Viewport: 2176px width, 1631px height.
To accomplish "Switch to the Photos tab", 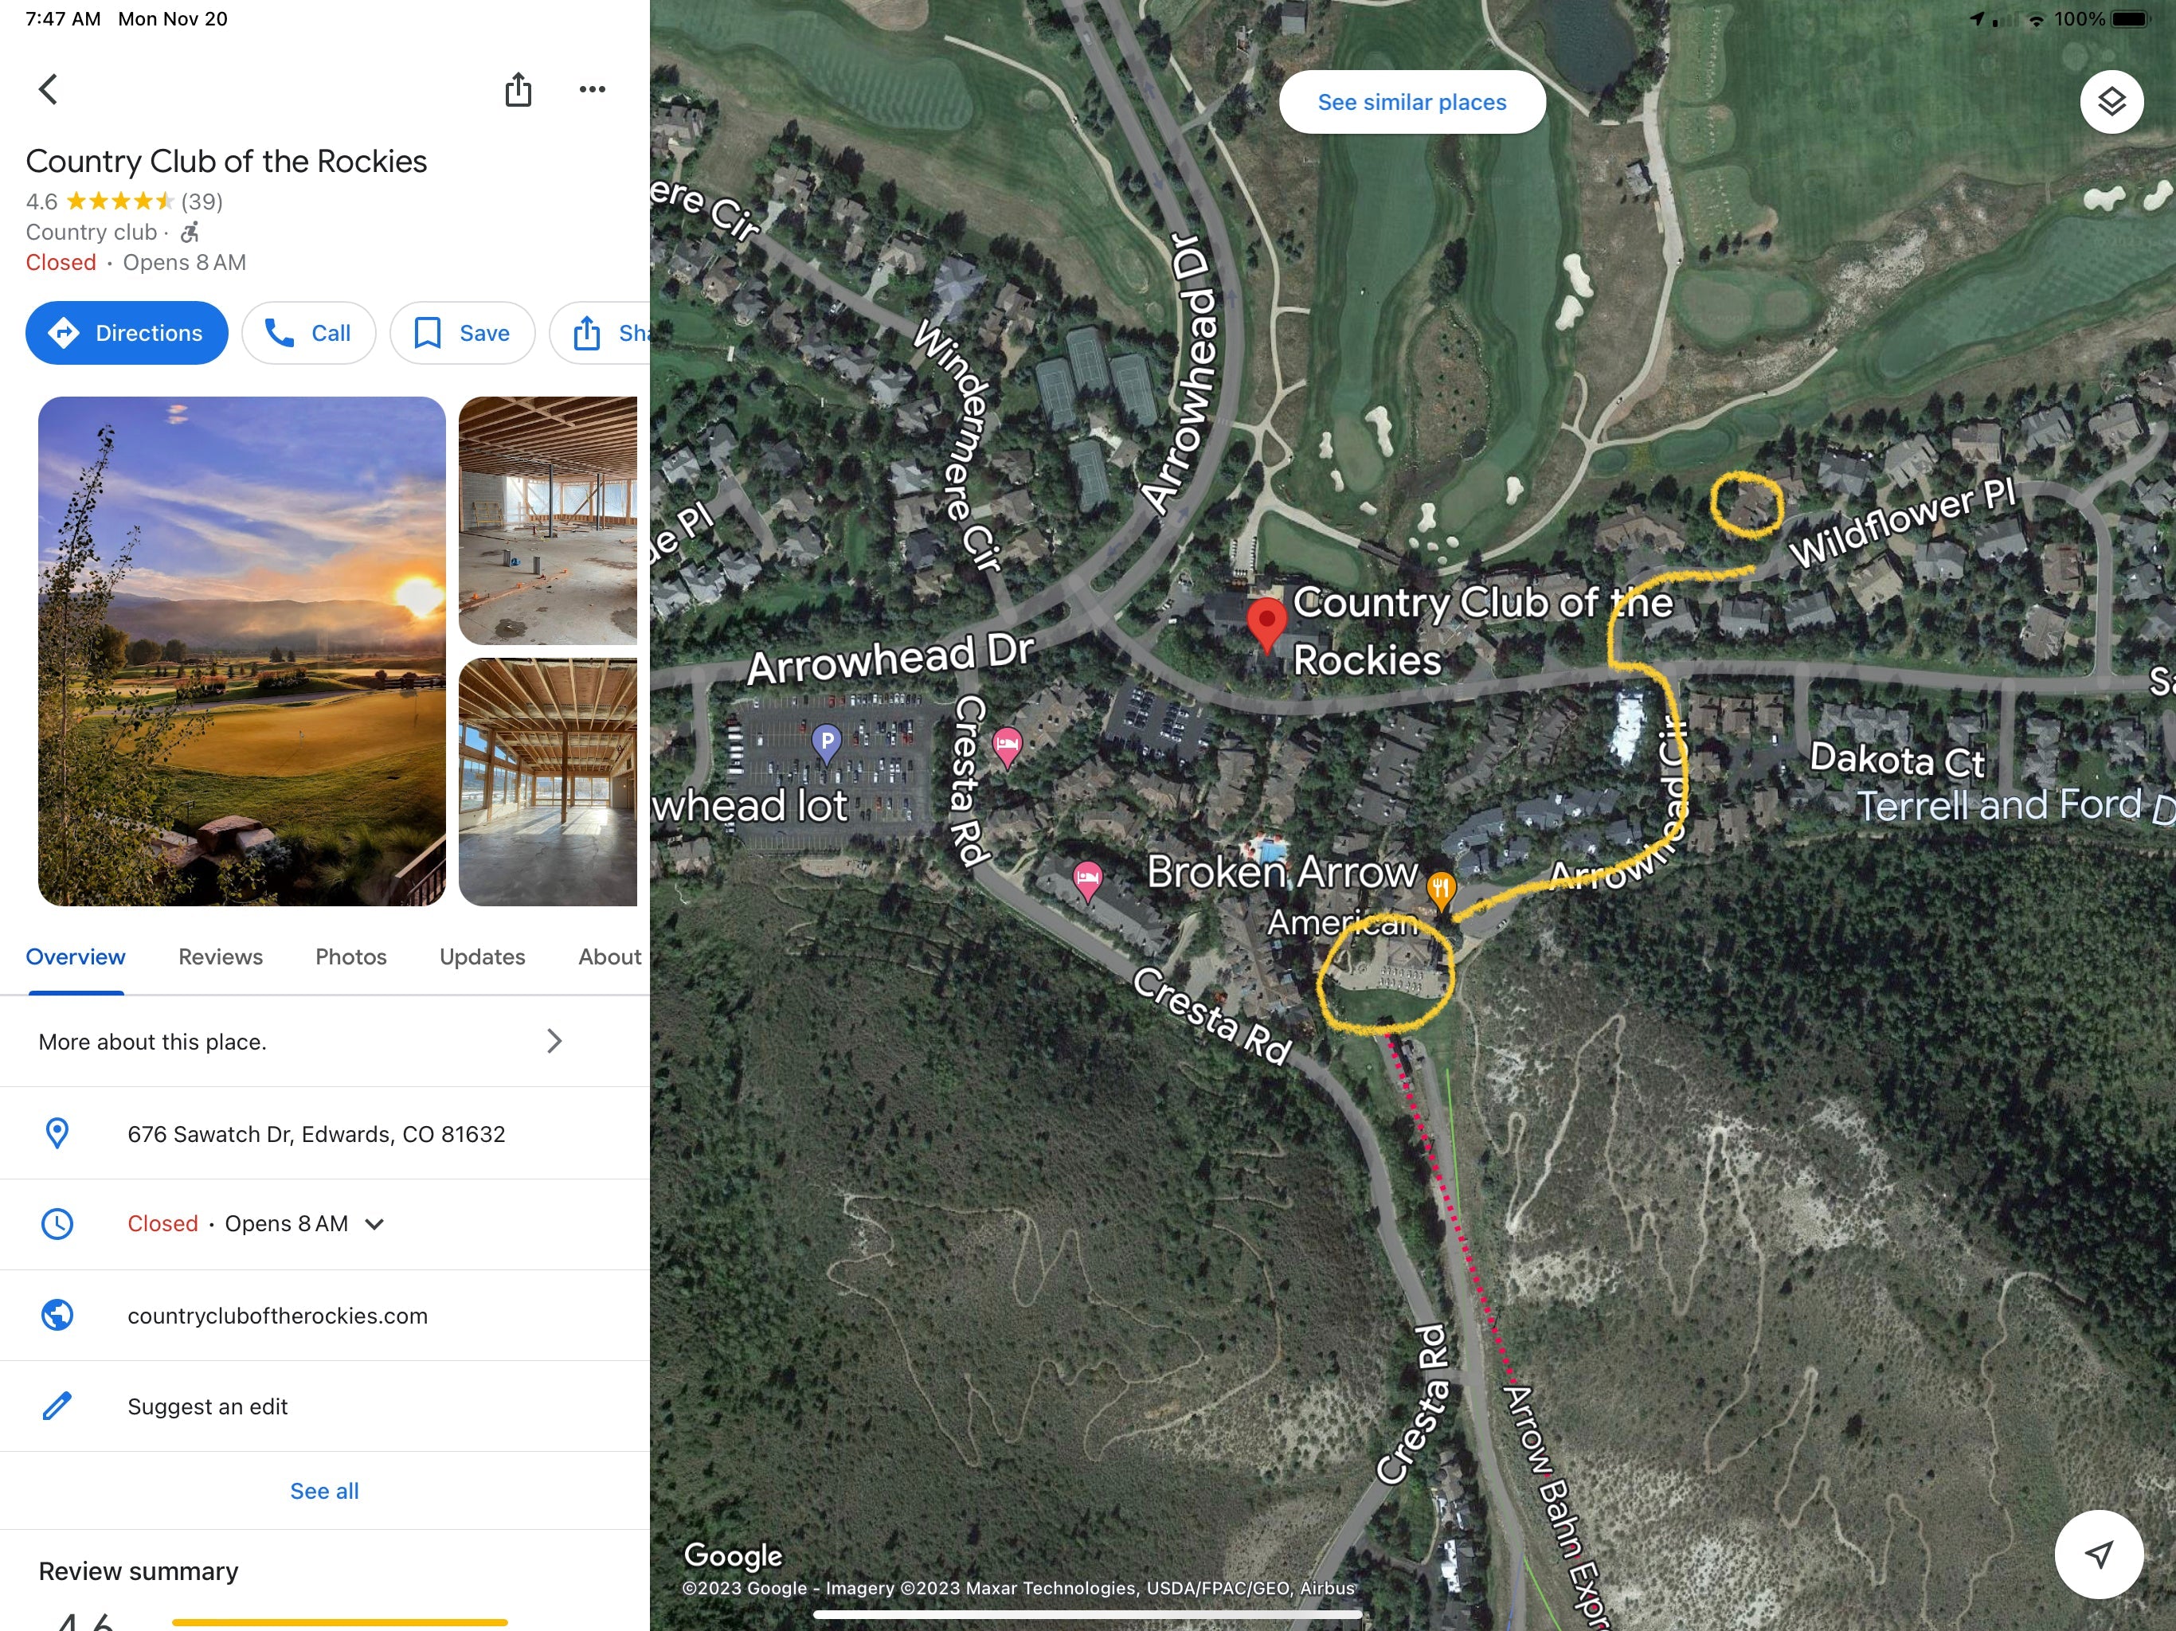I will point(351,957).
